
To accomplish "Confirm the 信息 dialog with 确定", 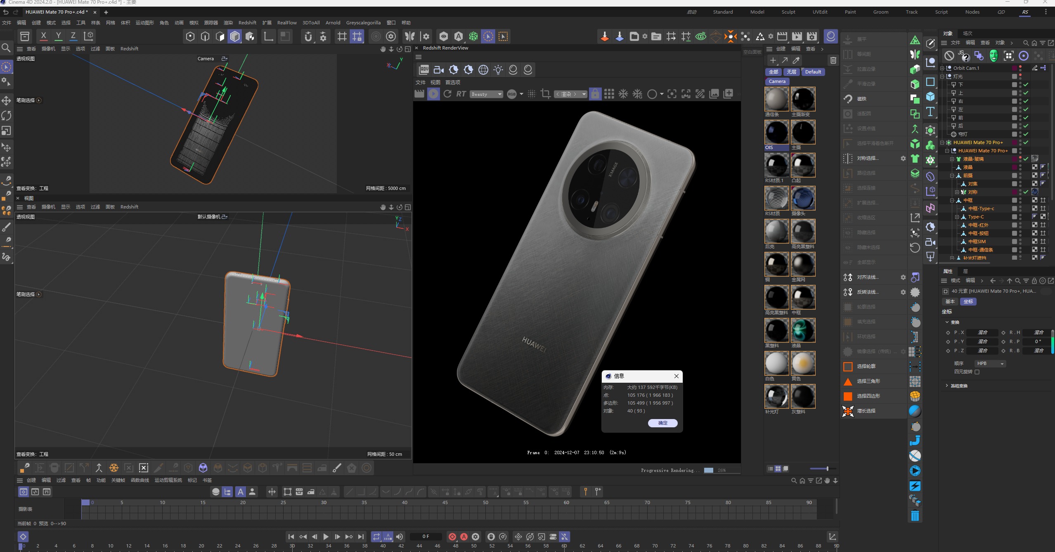I will point(662,423).
